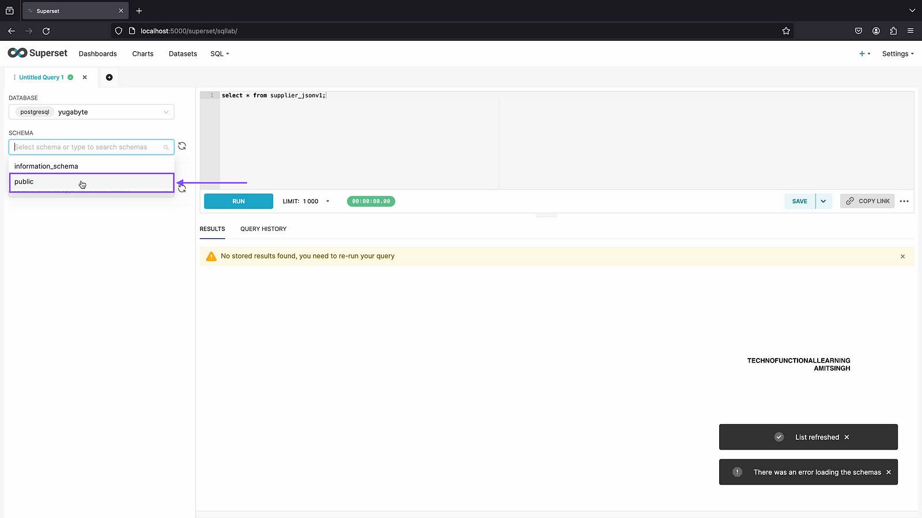The width and height of the screenshot is (922, 518).
Task: Click the refresh schema list icon
Action: click(x=182, y=146)
